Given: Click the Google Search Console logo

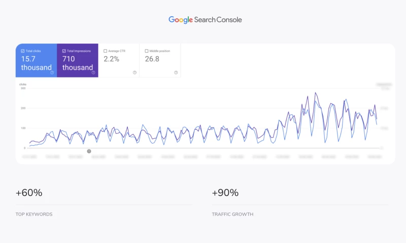Looking at the screenshot, I should pos(205,20).
